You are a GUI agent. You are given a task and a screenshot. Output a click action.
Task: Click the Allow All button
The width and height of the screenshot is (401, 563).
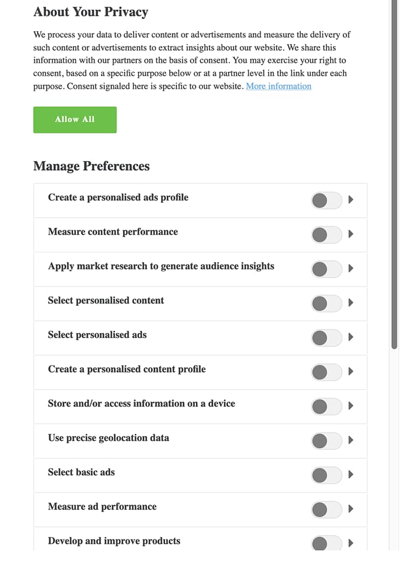[x=75, y=119]
